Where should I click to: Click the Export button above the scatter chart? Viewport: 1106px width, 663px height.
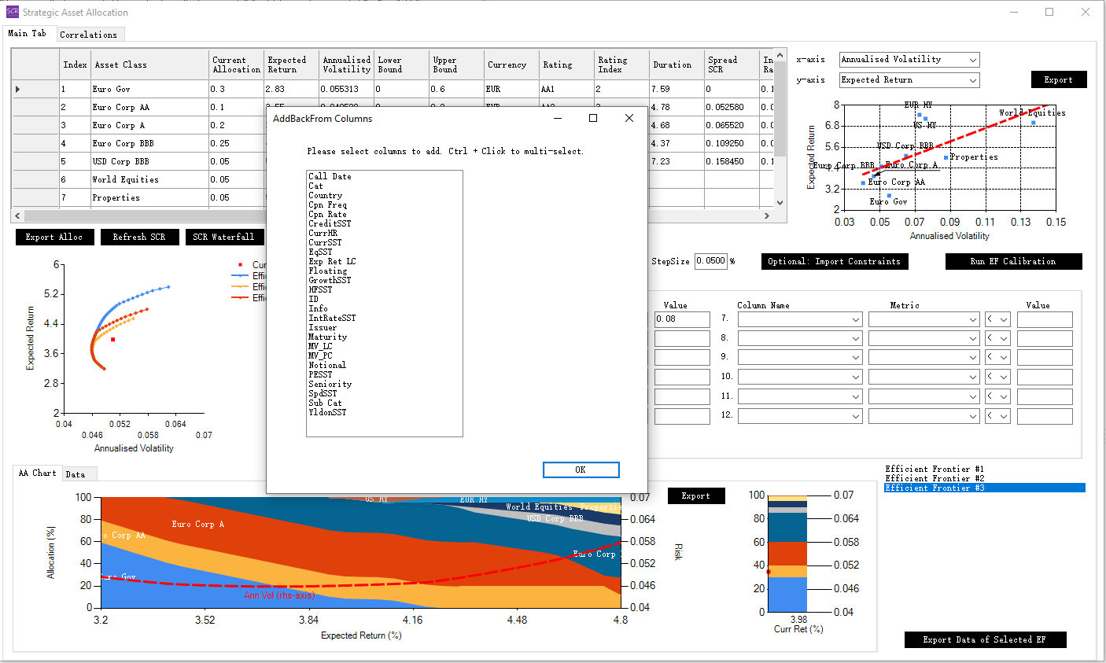click(x=1059, y=79)
